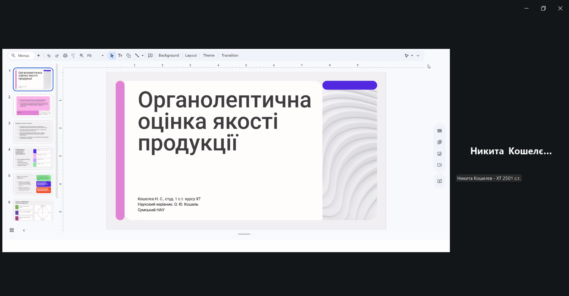
Task: Collapse the toolbar with chevron
Action: point(418,56)
